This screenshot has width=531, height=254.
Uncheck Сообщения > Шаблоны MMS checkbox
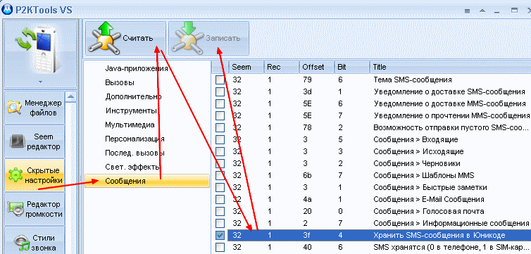220,175
